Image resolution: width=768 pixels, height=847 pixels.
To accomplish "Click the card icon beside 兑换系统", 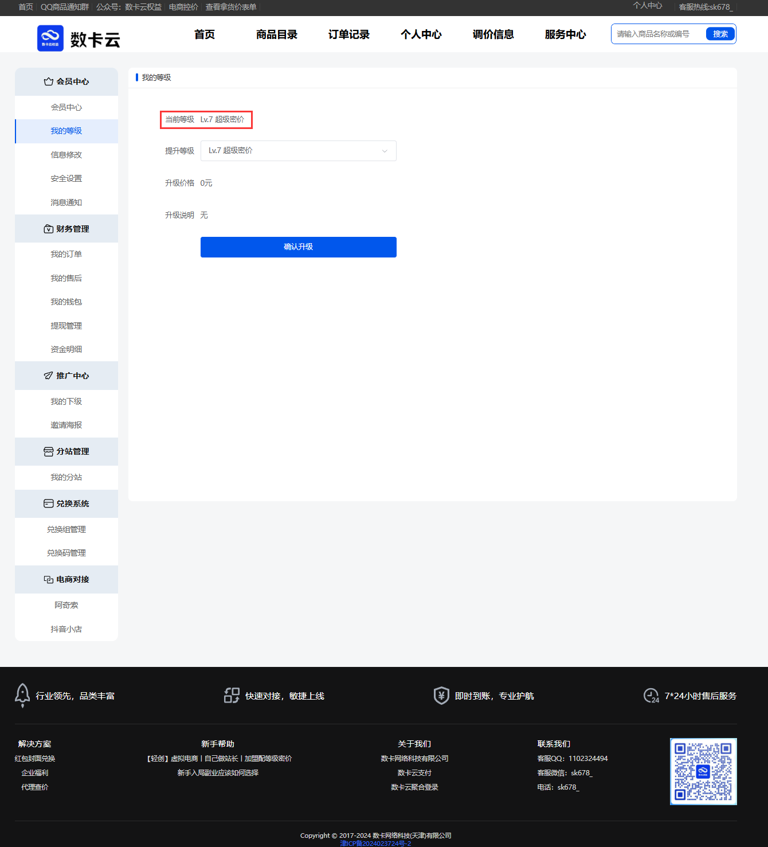I will 49,504.
